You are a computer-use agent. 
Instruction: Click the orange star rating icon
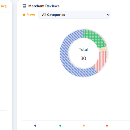pos(24,15)
